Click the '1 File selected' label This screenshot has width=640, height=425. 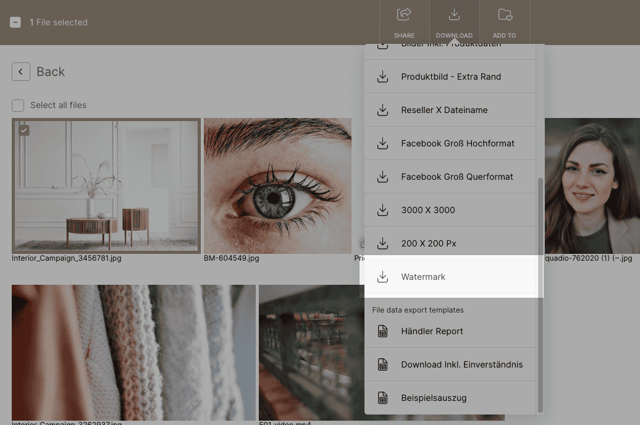(58, 22)
